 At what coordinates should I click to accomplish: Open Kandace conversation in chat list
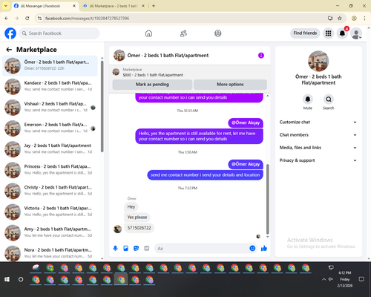click(x=50, y=87)
